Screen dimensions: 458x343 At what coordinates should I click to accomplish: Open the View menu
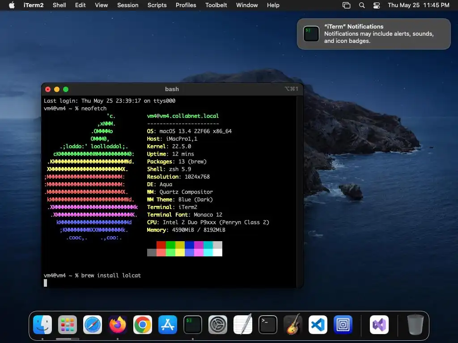[x=102, y=5]
